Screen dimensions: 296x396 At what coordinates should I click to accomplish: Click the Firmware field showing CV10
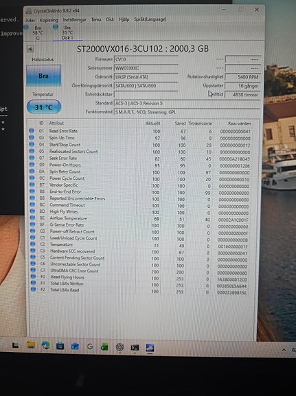[146, 59]
